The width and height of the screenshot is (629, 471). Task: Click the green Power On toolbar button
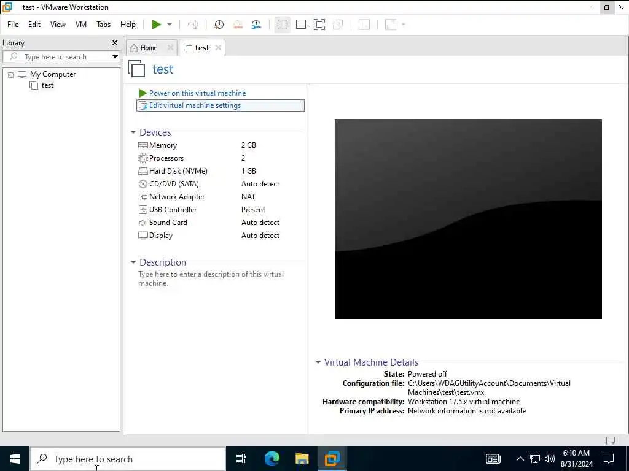[157, 25]
